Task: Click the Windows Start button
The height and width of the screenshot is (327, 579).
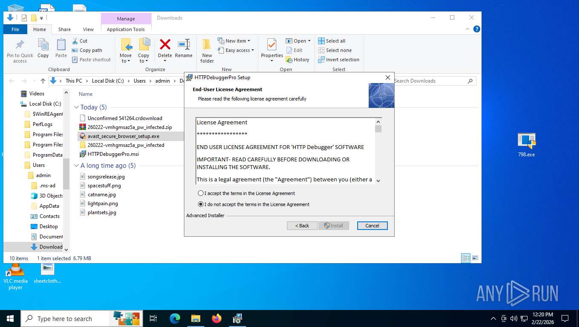Action: [x=10, y=318]
